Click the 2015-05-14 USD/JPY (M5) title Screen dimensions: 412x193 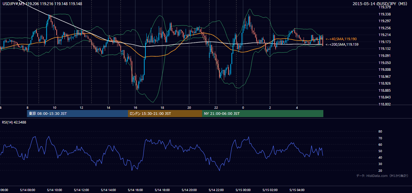pyautogui.click(x=380, y=4)
